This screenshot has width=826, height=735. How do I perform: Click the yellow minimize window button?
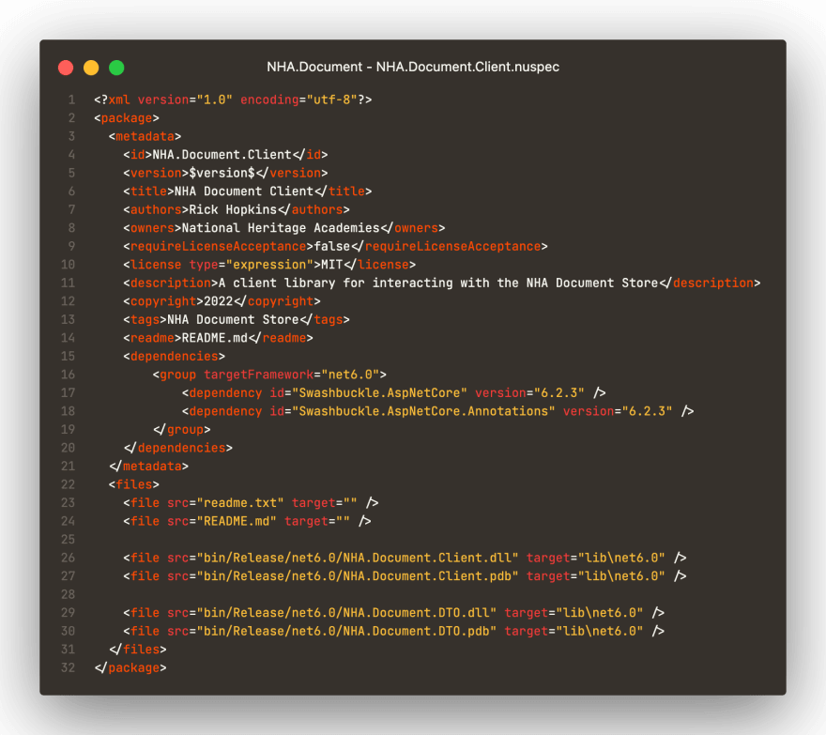[91, 68]
